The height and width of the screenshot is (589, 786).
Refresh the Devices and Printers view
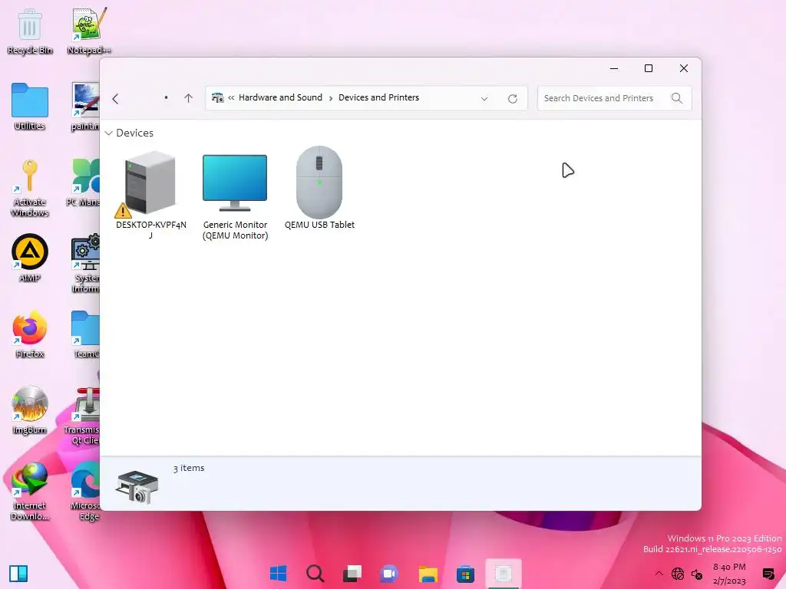click(x=512, y=99)
